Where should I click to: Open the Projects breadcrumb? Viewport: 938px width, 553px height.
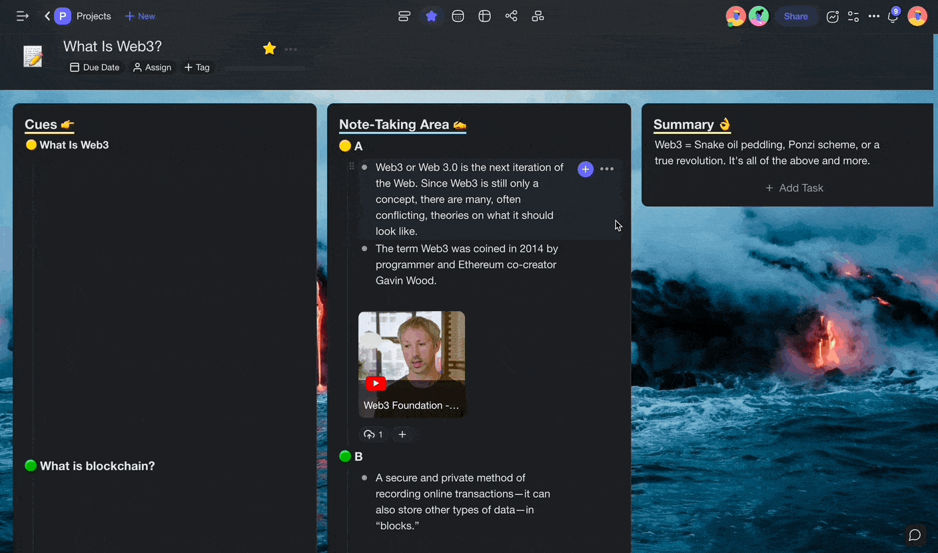click(x=93, y=16)
